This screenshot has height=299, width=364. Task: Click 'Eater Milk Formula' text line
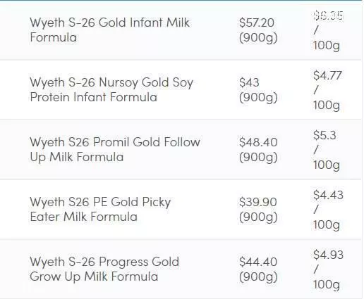(84, 217)
